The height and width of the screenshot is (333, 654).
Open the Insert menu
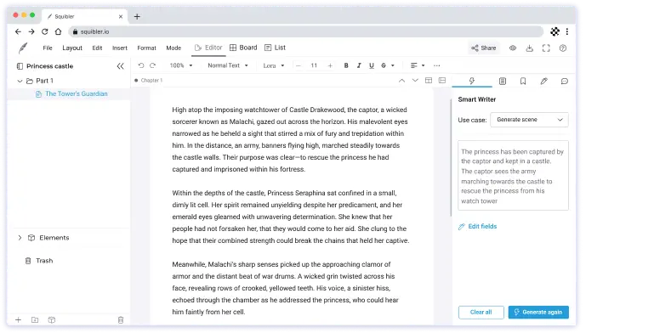pos(120,48)
